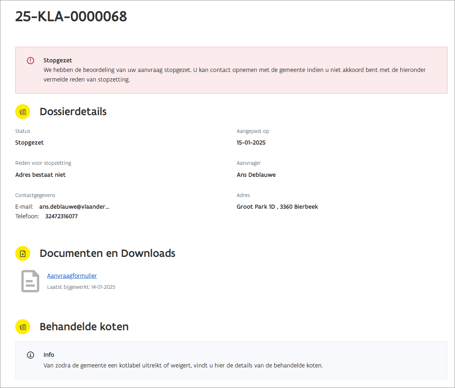Click the info circle icon in the Info box
Image resolution: width=455 pixels, height=388 pixels.
[30, 355]
